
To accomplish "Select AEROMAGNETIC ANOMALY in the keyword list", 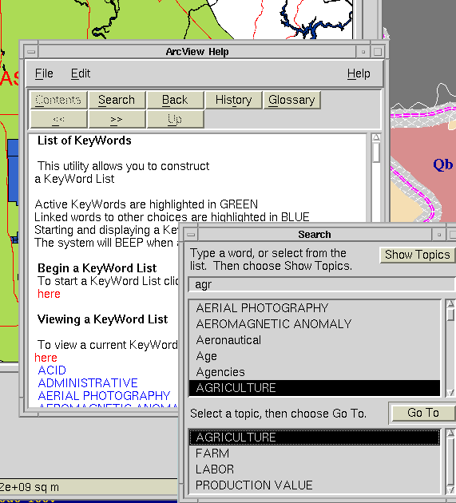I will coord(315,324).
